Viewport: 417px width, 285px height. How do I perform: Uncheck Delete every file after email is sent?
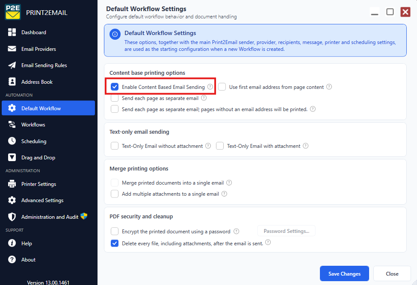click(115, 243)
